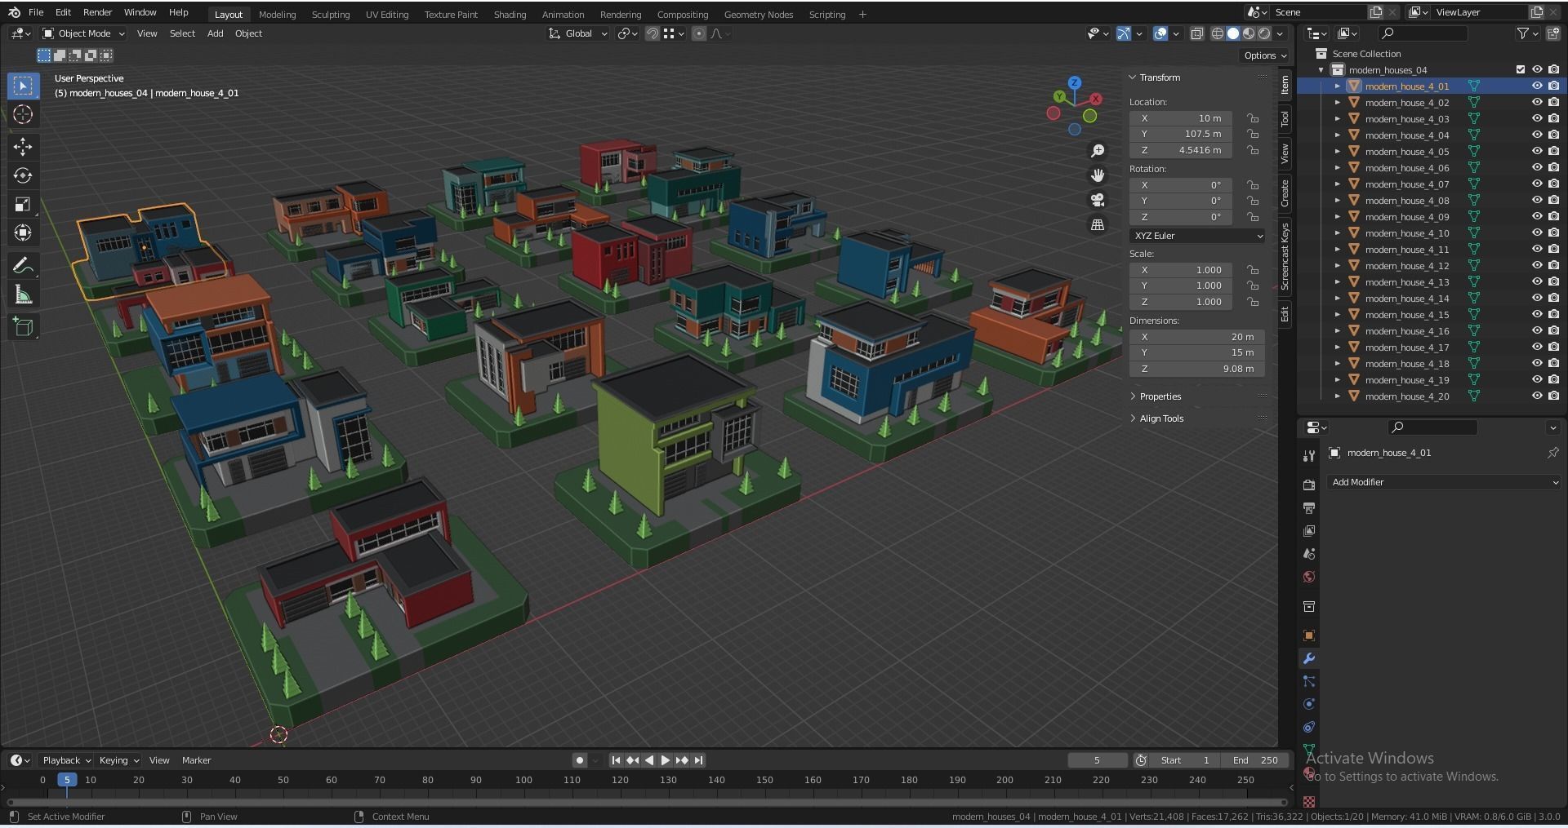Image resolution: width=1568 pixels, height=828 pixels.
Task: Hide modern_house_4_01 in viewport
Action: point(1537,86)
